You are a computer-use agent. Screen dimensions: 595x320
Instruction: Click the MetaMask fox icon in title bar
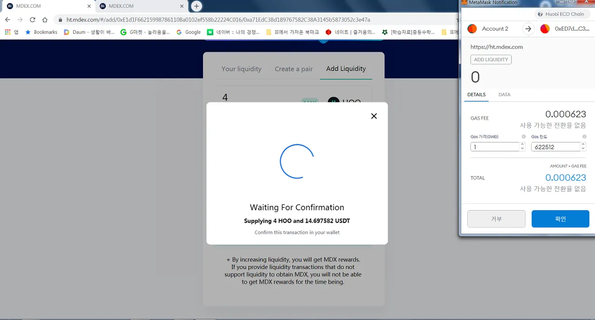(463, 3)
